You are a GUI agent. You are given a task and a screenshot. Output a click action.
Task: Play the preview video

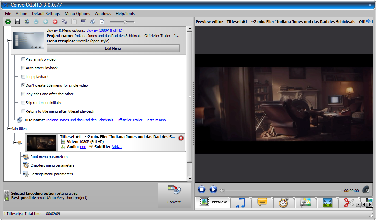point(213,190)
